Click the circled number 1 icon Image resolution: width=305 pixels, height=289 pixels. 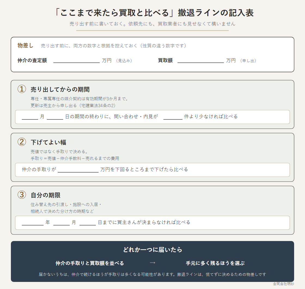tap(22, 89)
